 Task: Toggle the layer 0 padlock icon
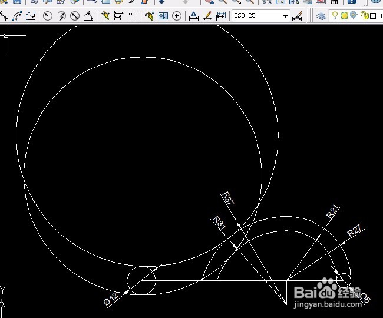(x=364, y=16)
